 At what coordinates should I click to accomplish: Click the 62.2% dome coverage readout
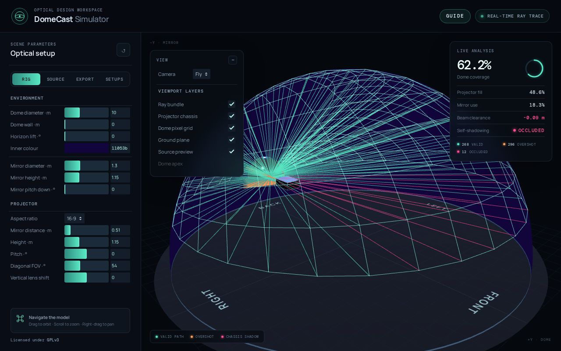(x=474, y=65)
